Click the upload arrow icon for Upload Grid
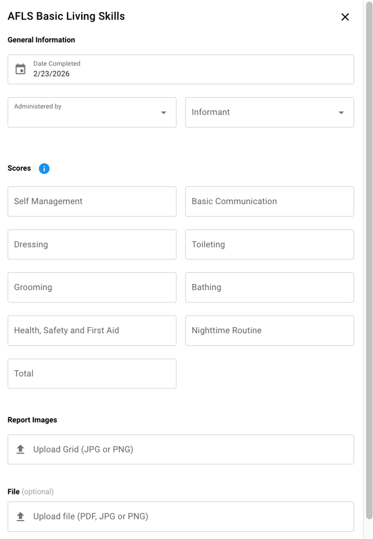The width and height of the screenshot is (373, 539). click(x=21, y=449)
